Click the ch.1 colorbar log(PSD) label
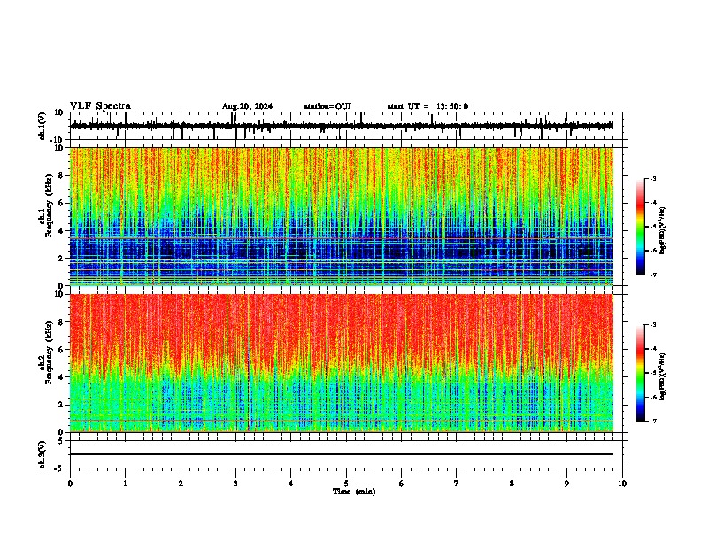The image size is (701, 542). (662, 231)
